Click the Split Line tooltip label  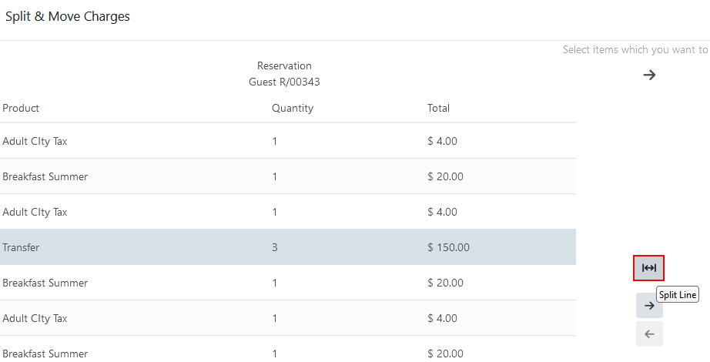pyautogui.click(x=678, y=294)
